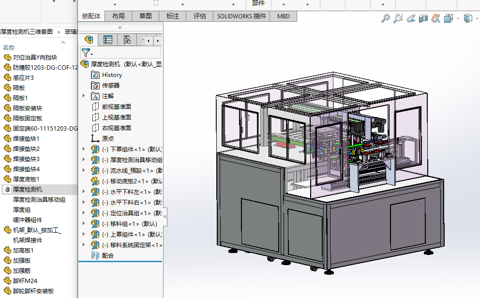Click the 配合 mates folder
Image resolution: width=480 pixels, height=298 pixels.
click(x=107, y=255)
